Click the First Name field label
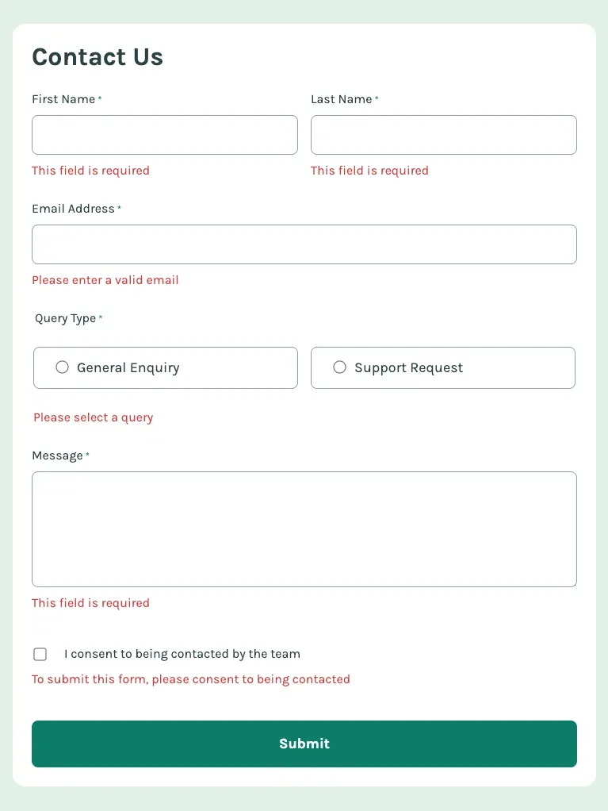608x811 pixels. point(63,99)
